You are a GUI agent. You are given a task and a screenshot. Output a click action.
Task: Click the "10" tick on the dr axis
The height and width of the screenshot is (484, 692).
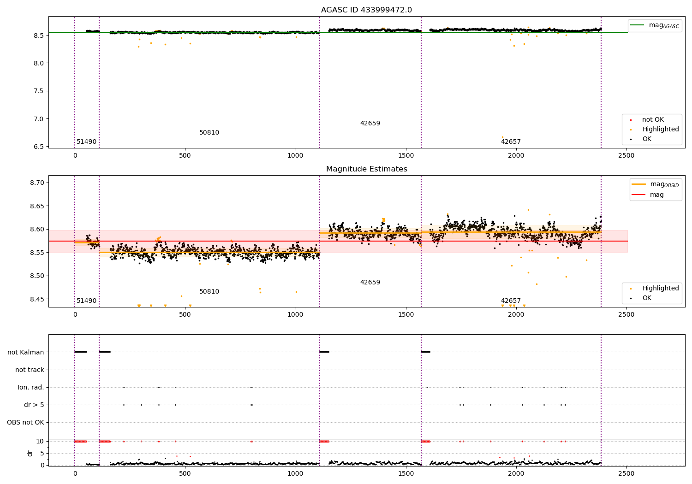click(x=40, y=442)
